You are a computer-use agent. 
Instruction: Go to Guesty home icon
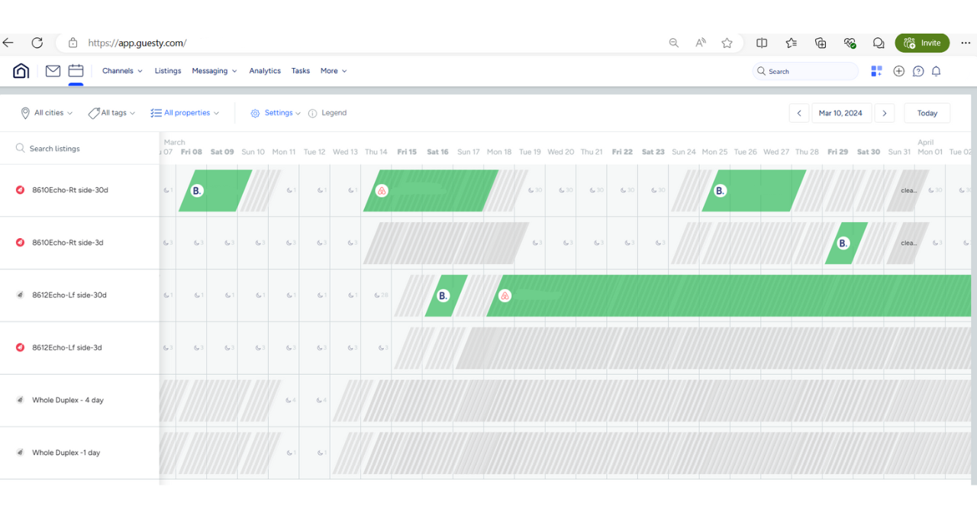tap(21, 71)
